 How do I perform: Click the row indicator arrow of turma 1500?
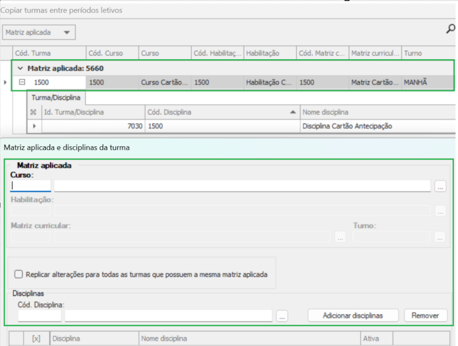5,82
